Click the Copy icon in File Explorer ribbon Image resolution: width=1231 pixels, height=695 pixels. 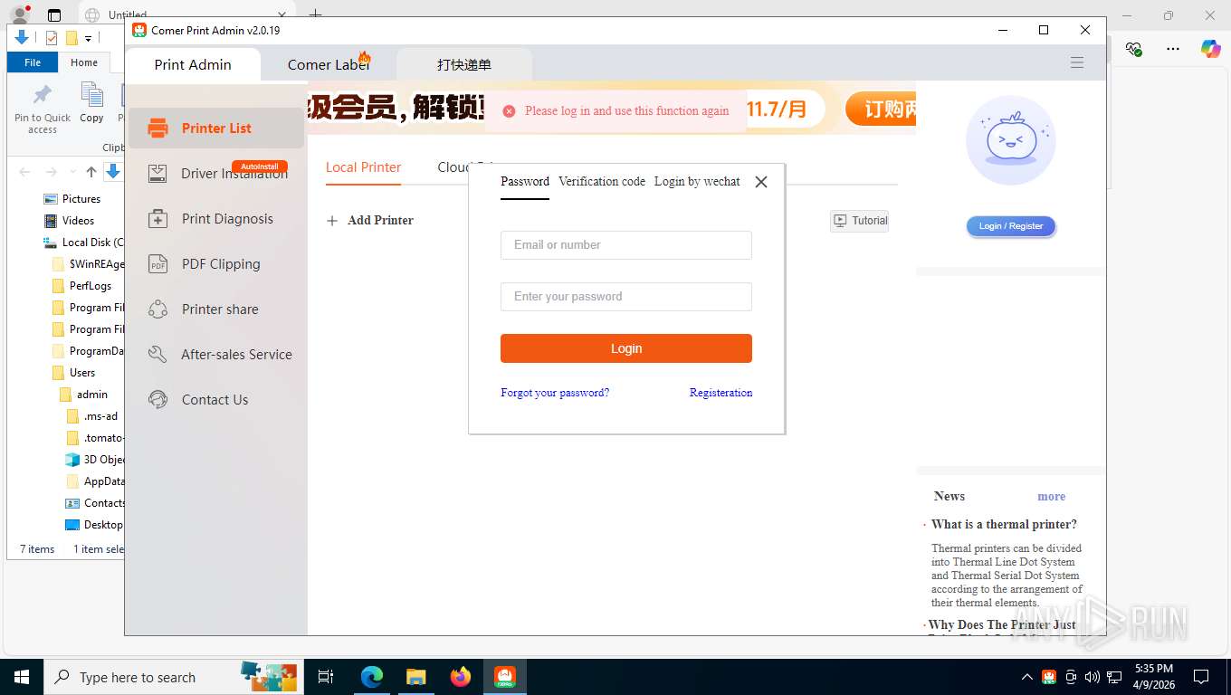[91, 94]
